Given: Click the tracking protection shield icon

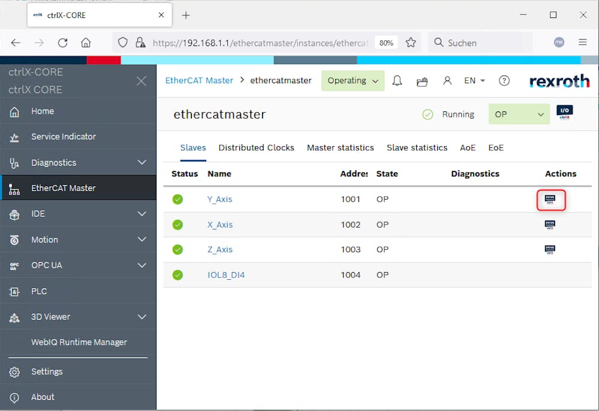Looking at the screenshot, I should point(123,43).
